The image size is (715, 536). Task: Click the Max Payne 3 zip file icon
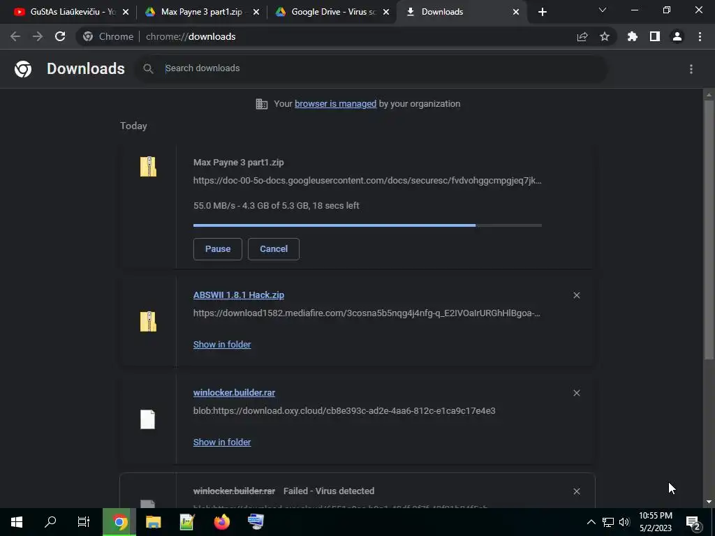click(x=148, y=166)
